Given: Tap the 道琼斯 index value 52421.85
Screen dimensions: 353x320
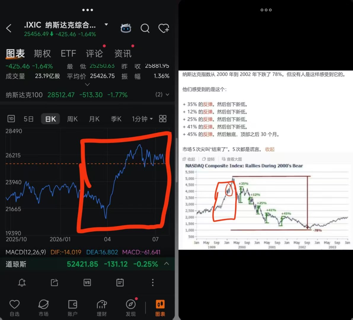Looking at the screenshot, I should click(82, 264).
